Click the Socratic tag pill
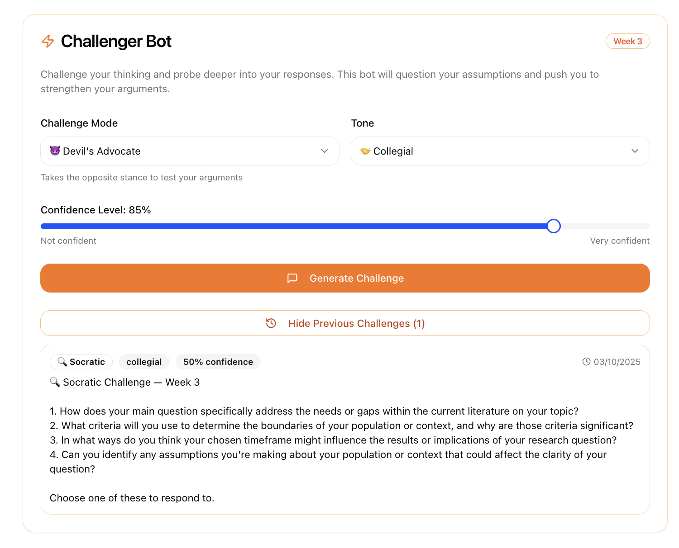 point(81,362)
